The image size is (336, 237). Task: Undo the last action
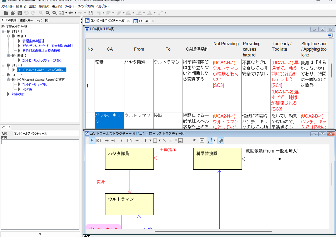pos(26,13)
